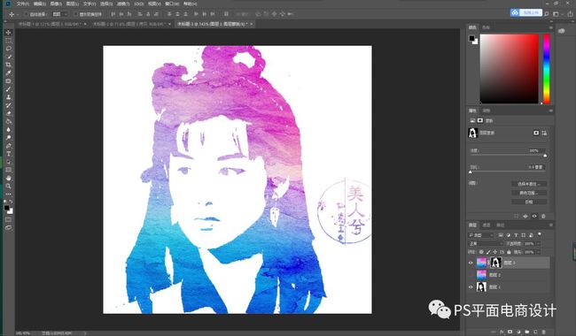Select the Magic Wand tool
Viewport: 576px width, 336px height.
9,57
